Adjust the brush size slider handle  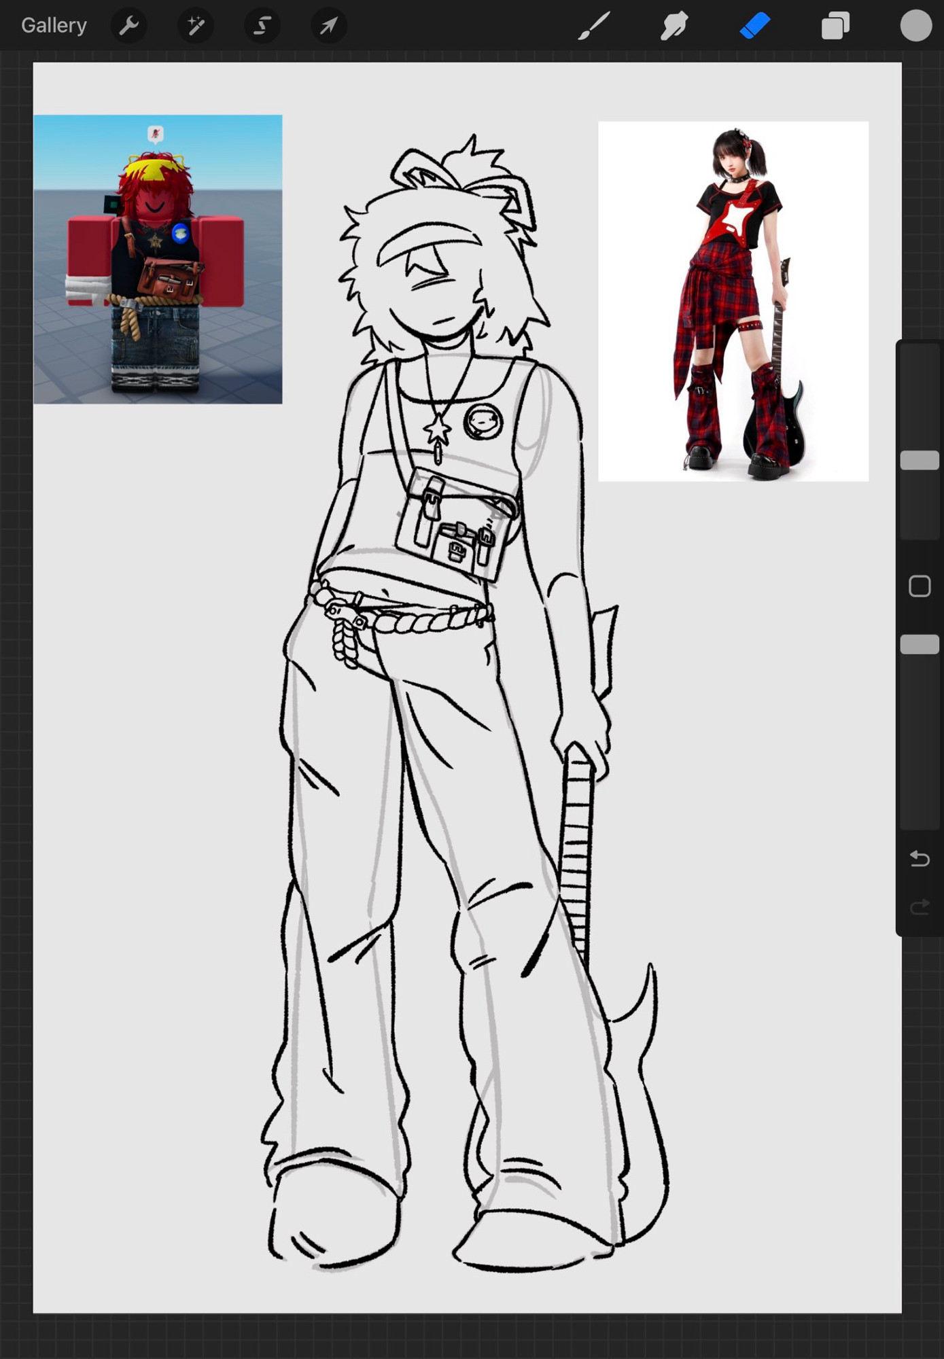(920, 460)
